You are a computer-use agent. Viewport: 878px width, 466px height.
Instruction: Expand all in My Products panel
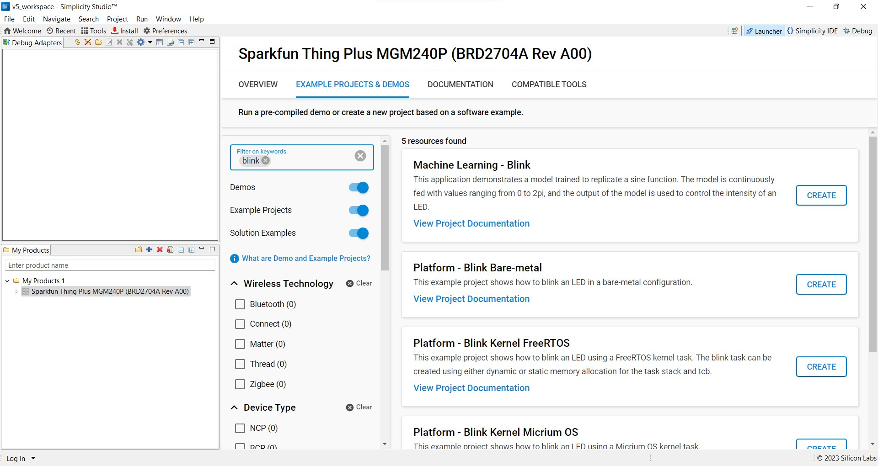192,249
